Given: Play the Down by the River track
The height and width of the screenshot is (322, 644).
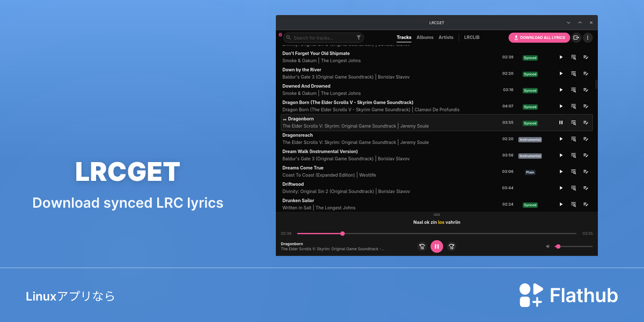Looking at the screenshot, I should tap(561, 74).
